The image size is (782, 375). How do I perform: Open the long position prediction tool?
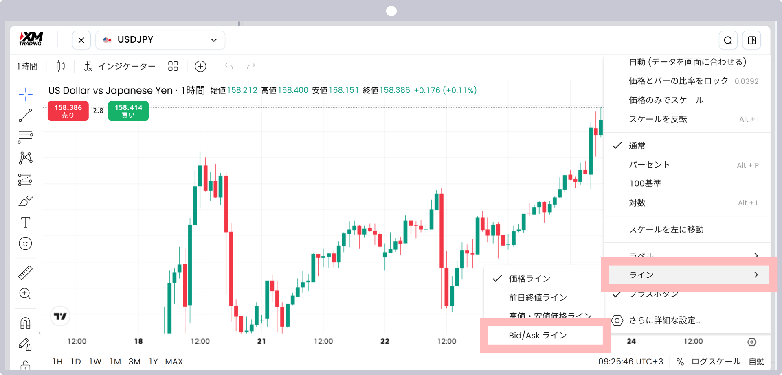25,180
